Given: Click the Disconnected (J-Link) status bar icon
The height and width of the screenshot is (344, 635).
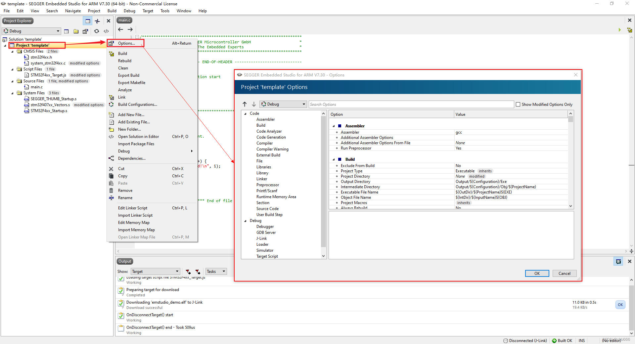Looking at the screenshot, I should [506, 341].
